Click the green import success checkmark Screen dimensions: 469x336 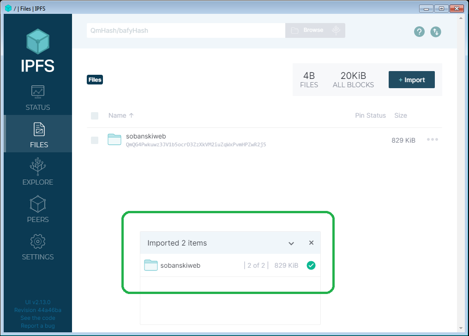[311, 265]
